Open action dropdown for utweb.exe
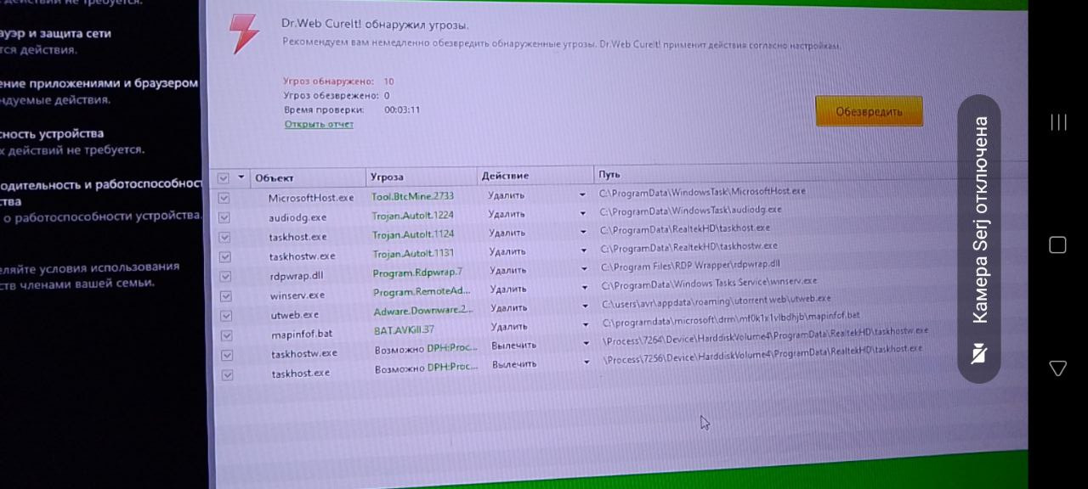The image size is (1088, 489). (x=586, y=306)
